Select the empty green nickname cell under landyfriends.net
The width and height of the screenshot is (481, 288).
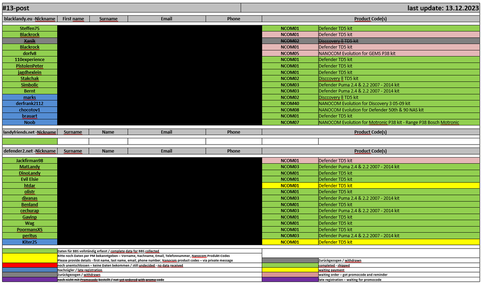(30, 141)
